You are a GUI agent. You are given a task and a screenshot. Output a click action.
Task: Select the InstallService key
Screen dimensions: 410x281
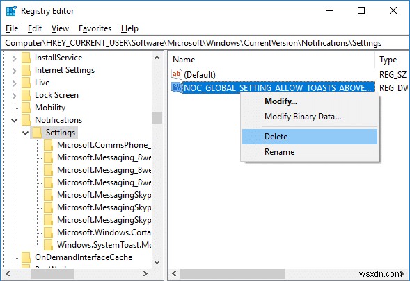coord(58,58)
